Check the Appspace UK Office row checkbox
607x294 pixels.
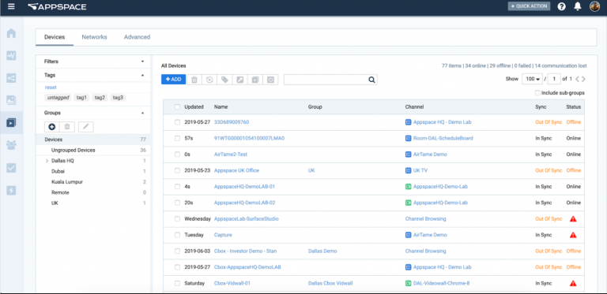pos(177,170)
